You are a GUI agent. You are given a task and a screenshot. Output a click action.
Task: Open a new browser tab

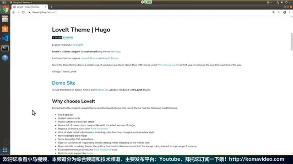click(51, 7)
